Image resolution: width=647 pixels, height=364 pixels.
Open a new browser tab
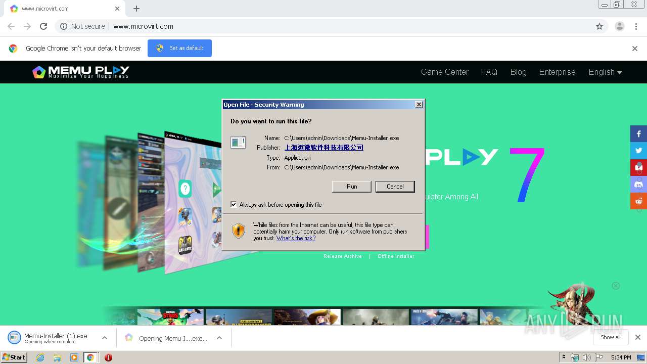click(x=136, y=9)
